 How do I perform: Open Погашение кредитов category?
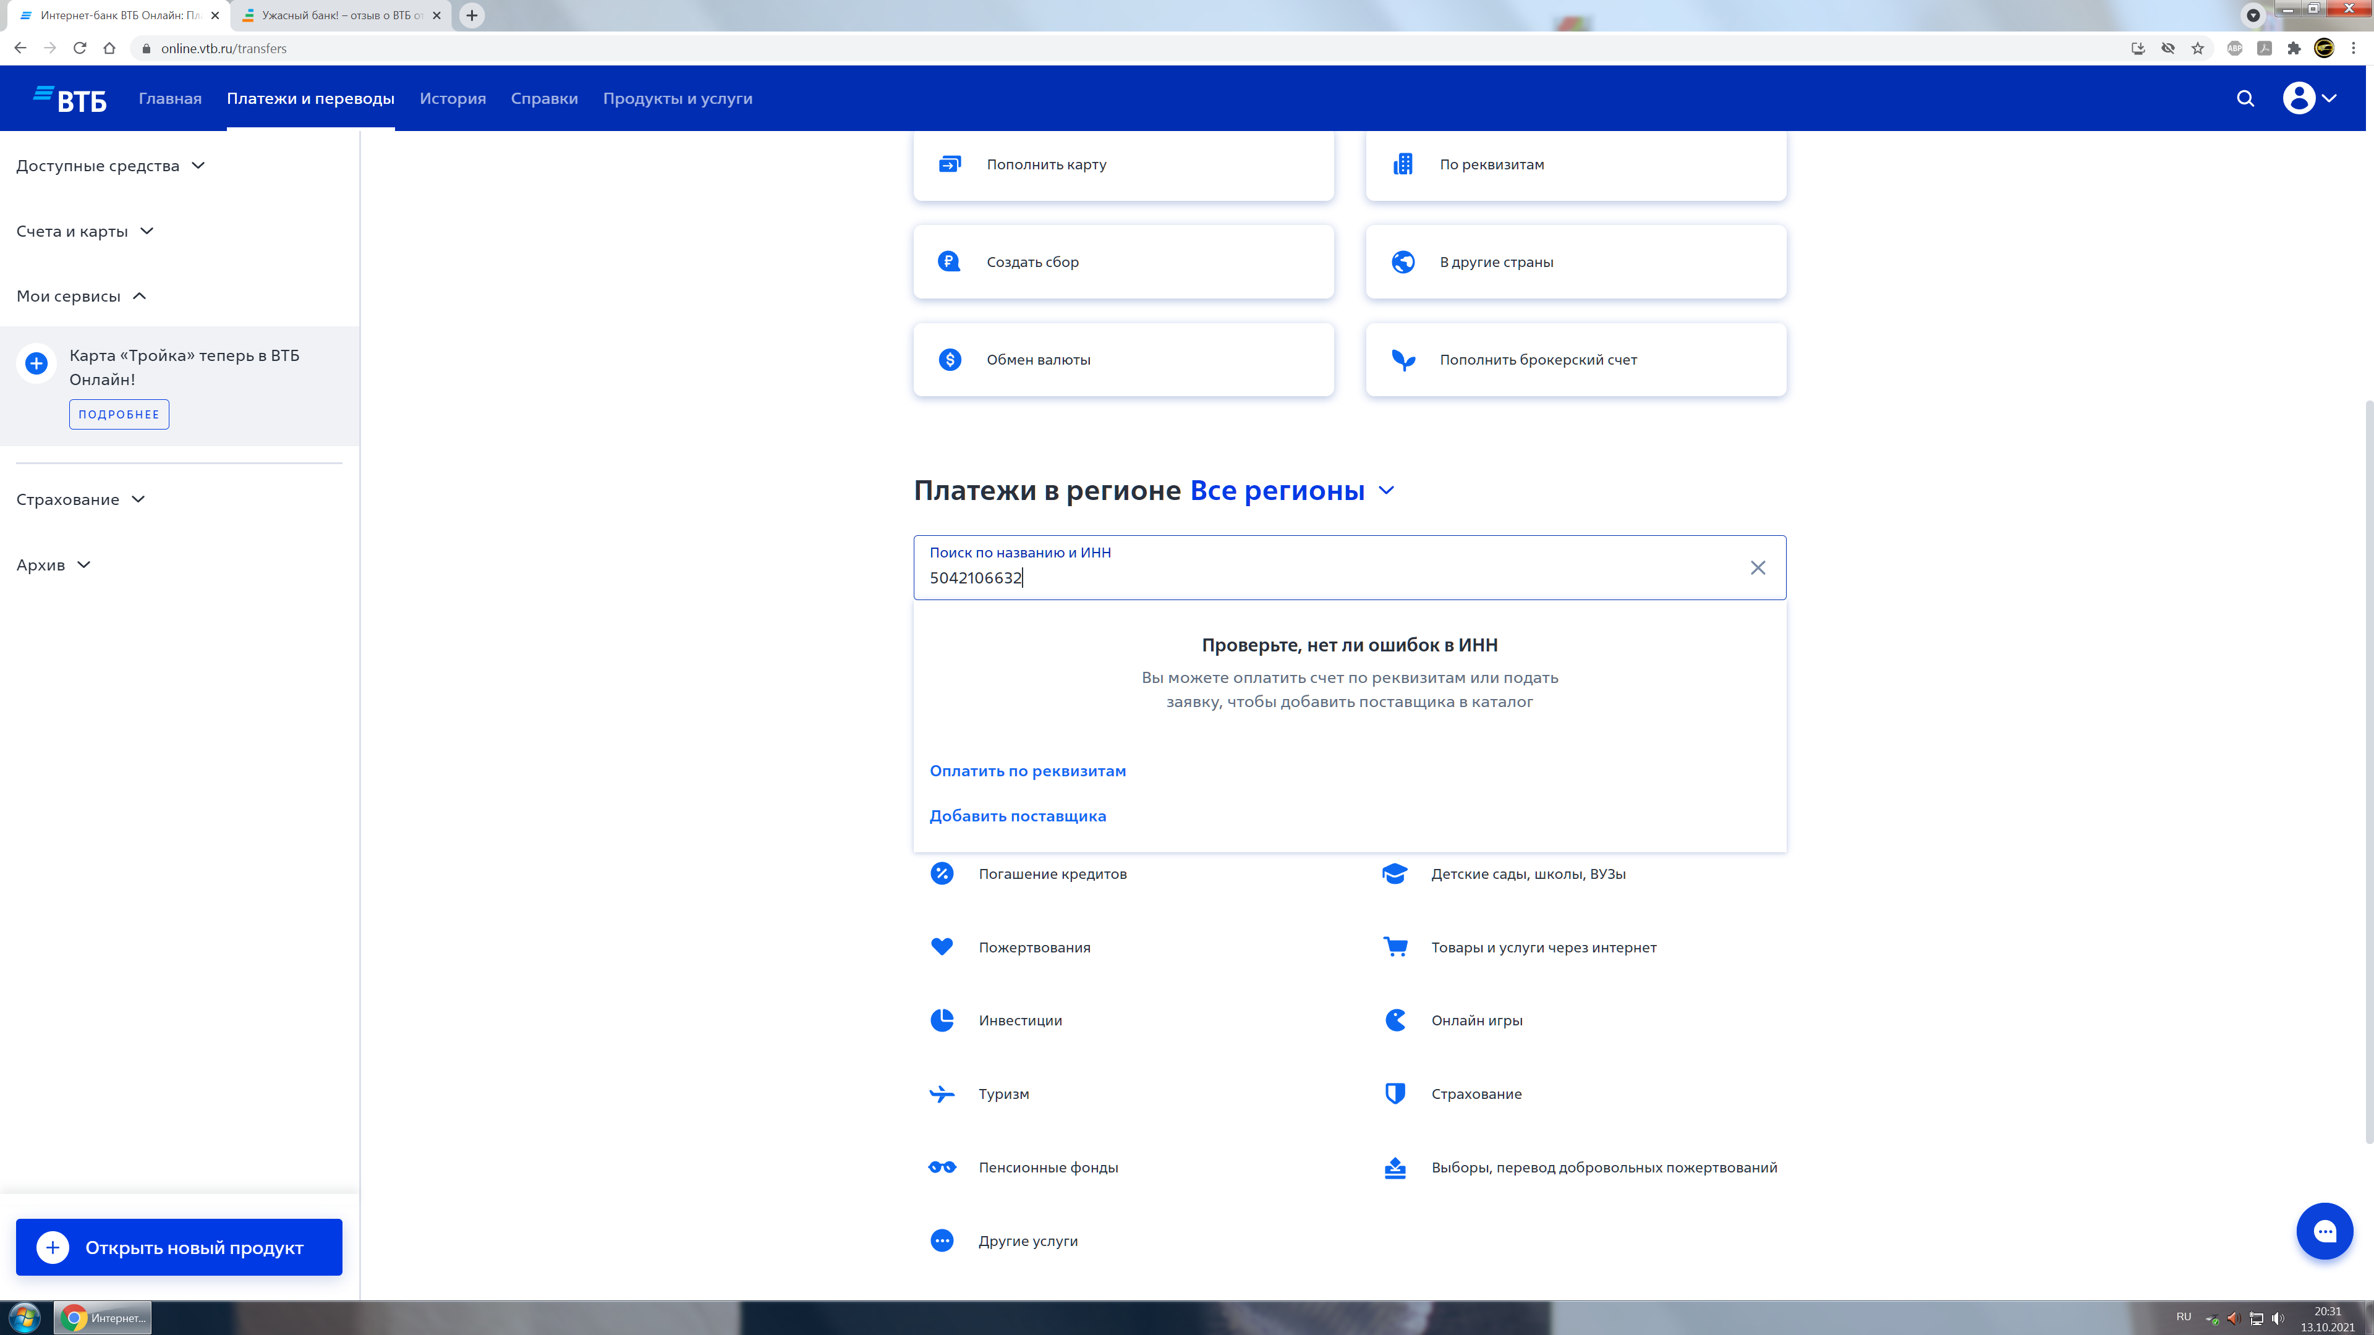[1052, 873]
